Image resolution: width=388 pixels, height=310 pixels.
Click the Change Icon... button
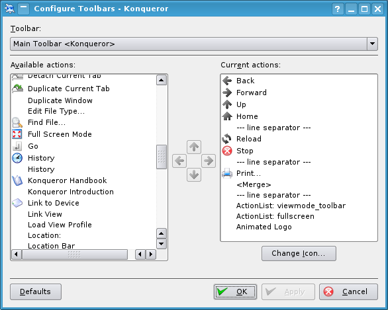pyautogui.click(x=299, y=253)
